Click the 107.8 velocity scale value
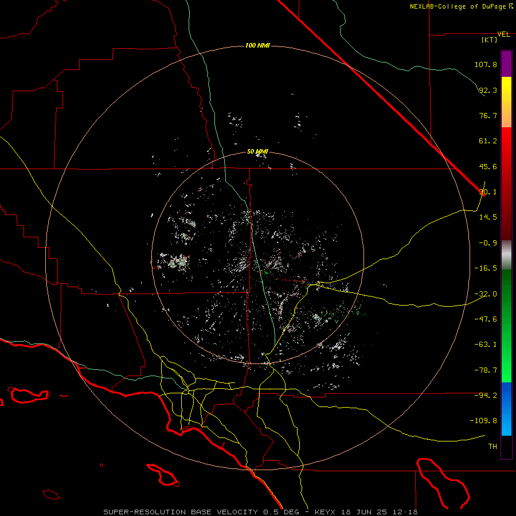Viewport: 516px width, 516px height. tap(486, 64)
